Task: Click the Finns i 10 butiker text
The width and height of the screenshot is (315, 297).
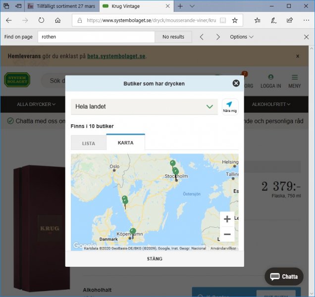Action: coord(92,126)
